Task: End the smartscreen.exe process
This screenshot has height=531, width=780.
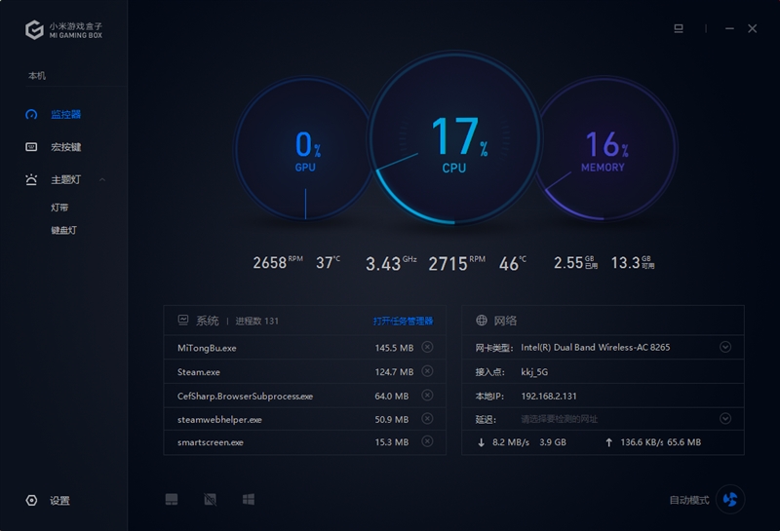Action: click(427, 441)
